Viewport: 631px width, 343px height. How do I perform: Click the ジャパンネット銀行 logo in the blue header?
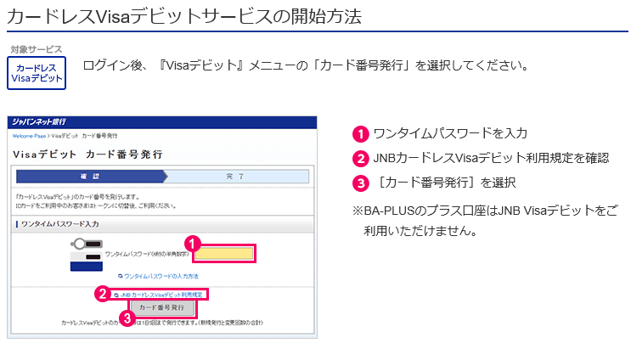coord(39,122)
